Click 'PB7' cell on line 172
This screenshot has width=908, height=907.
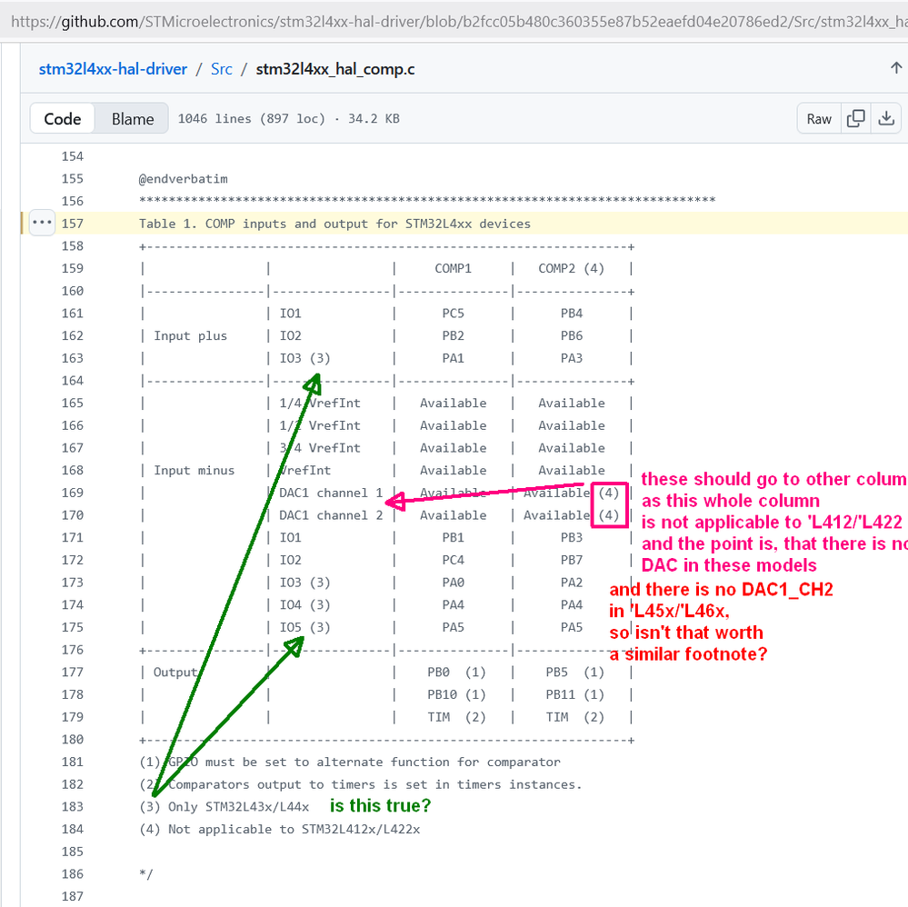[x=572, y=560]
